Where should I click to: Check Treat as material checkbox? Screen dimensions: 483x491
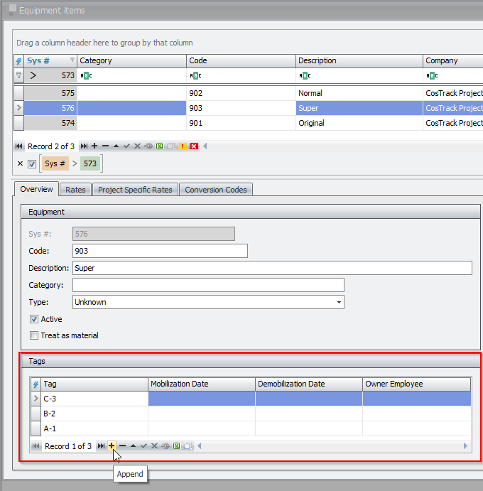[x=34, y=335]
